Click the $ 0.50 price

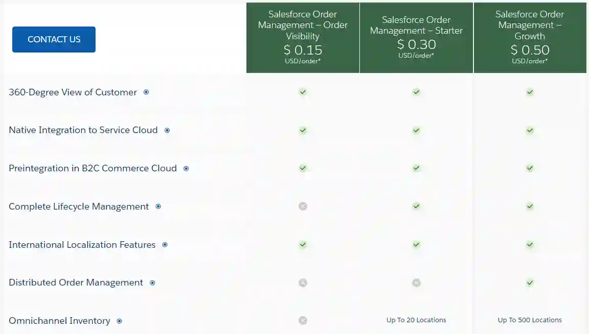coord(530,50)
